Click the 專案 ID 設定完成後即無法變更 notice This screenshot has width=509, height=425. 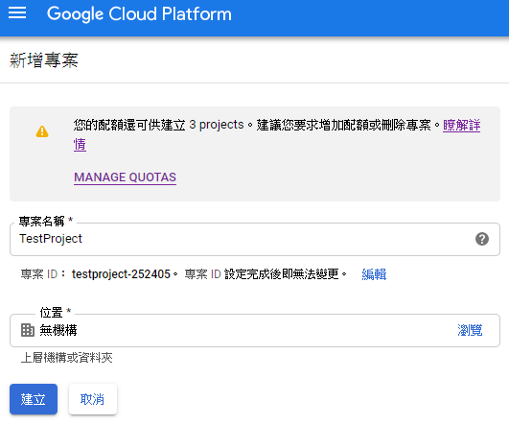point(266,274)
